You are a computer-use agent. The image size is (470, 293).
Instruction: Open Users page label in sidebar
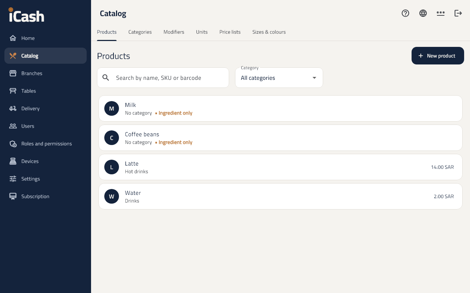click(28, 126)
